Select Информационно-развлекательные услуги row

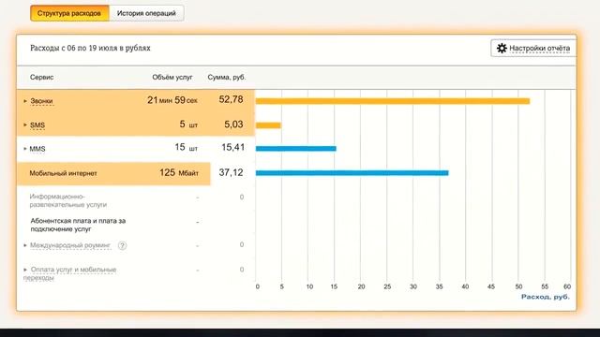pyautogui.click(x=136, y=200)
